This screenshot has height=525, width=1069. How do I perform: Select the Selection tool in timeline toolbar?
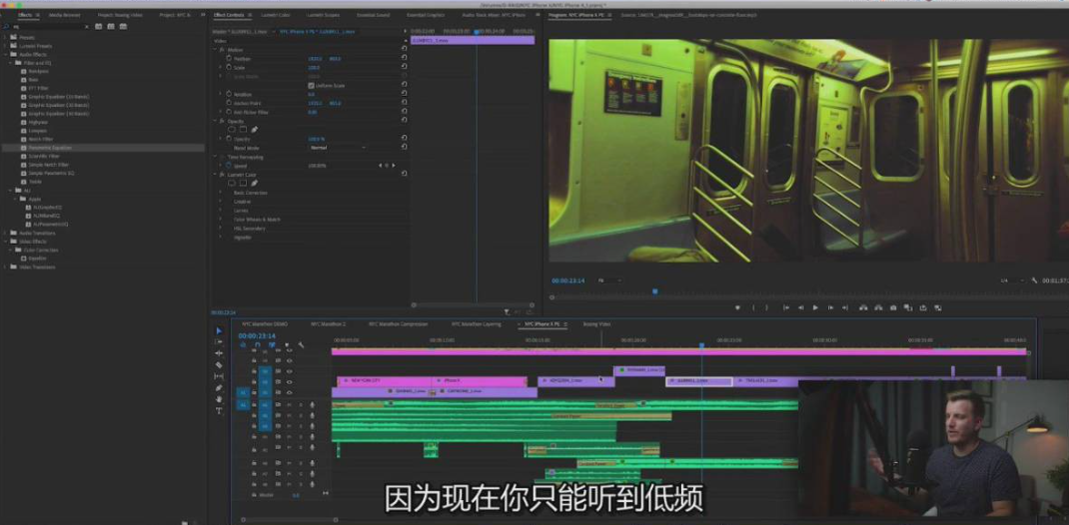coord(219,331)
